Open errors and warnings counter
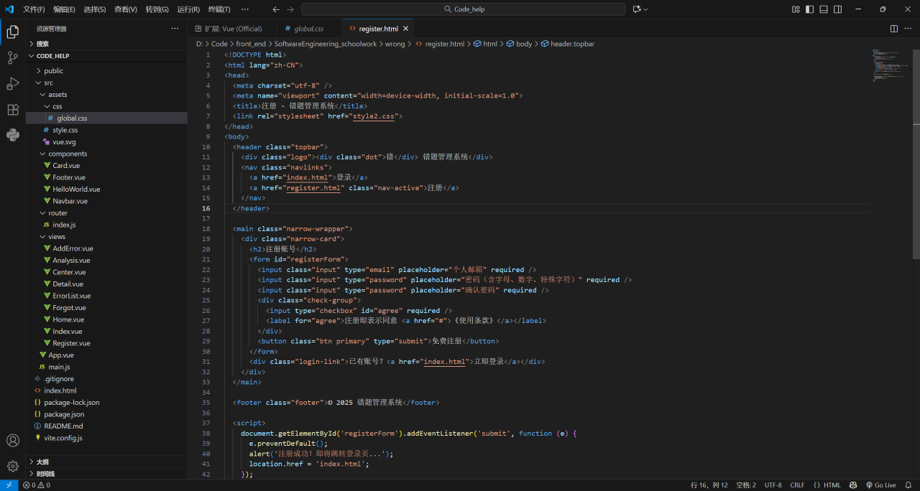This screenshot has width=920, height=491. [x=37, y=485]
